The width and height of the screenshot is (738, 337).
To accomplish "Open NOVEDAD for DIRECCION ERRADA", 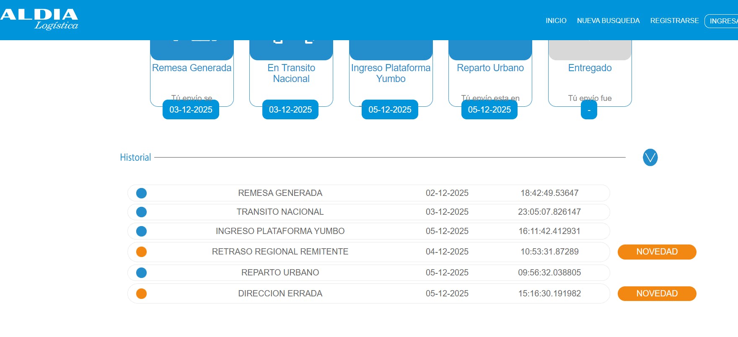I will [657, 293].
